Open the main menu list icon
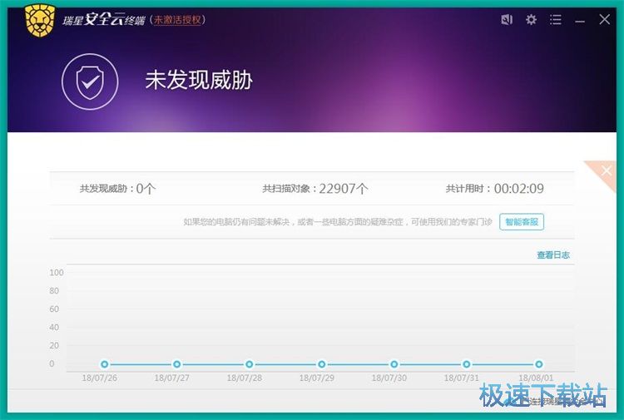The image size is (624, 420). click(x=556, y=19)
